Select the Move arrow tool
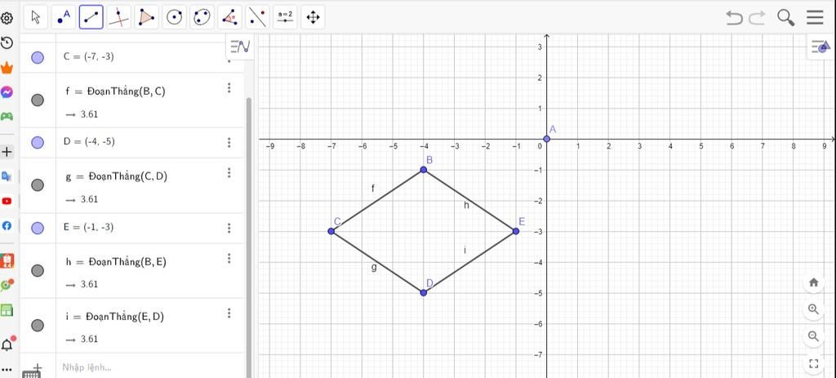The height and width of the screenshot is (378, 836). point(36,17)
